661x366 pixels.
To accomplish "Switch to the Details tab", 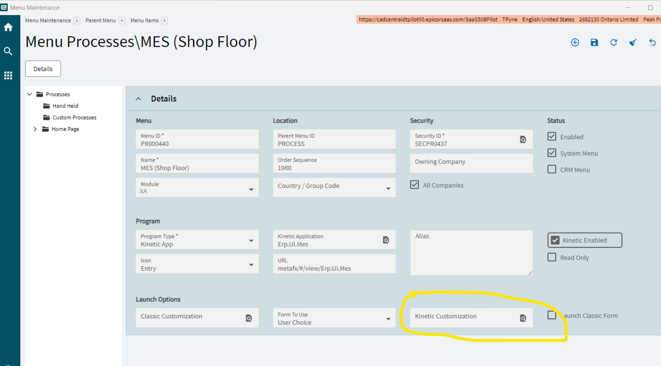I will tap(43, 68).
